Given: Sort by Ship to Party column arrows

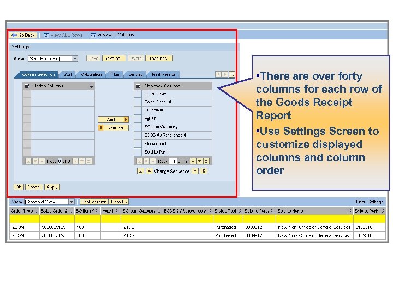Looking at the screenshot, I should [x=383, y=211].
